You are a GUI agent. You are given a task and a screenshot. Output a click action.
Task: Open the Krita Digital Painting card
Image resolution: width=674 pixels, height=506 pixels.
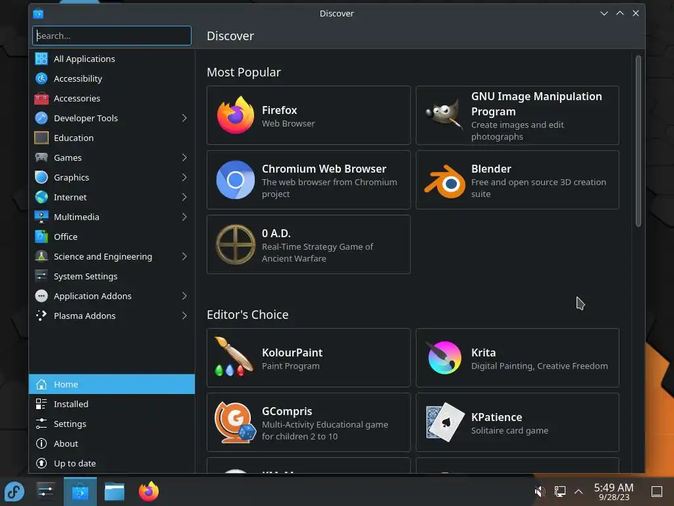517,358
